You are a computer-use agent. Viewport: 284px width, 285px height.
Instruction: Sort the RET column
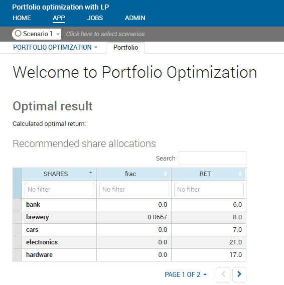(240, 174)
